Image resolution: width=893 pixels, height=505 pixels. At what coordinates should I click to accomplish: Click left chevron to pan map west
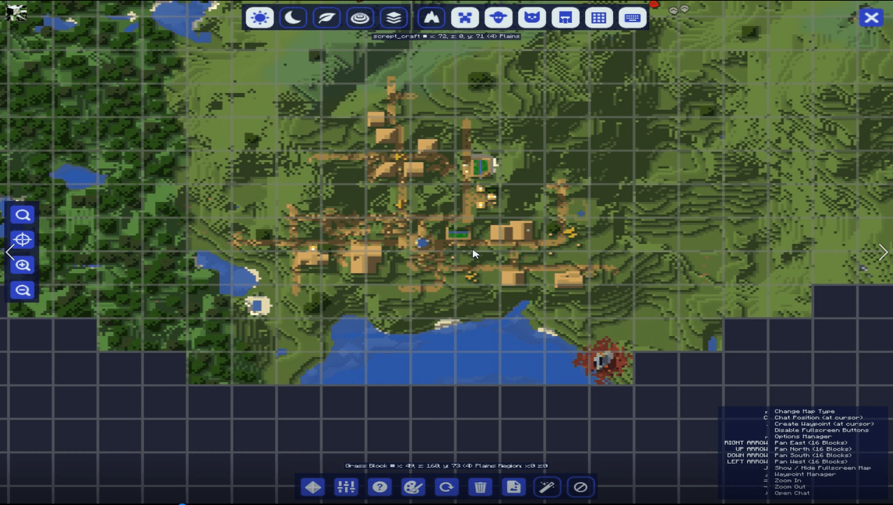(x=10, y=252)
